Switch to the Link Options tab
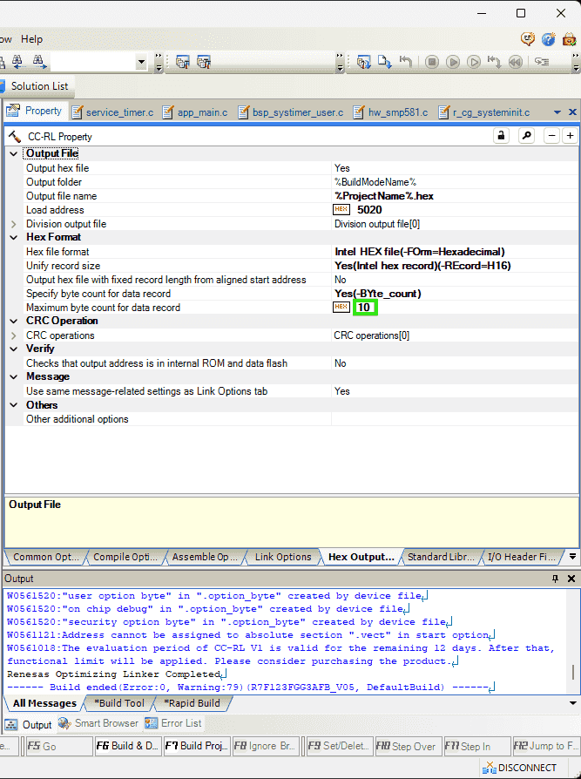Screen dimensions: 581x779 coord(281,557)
